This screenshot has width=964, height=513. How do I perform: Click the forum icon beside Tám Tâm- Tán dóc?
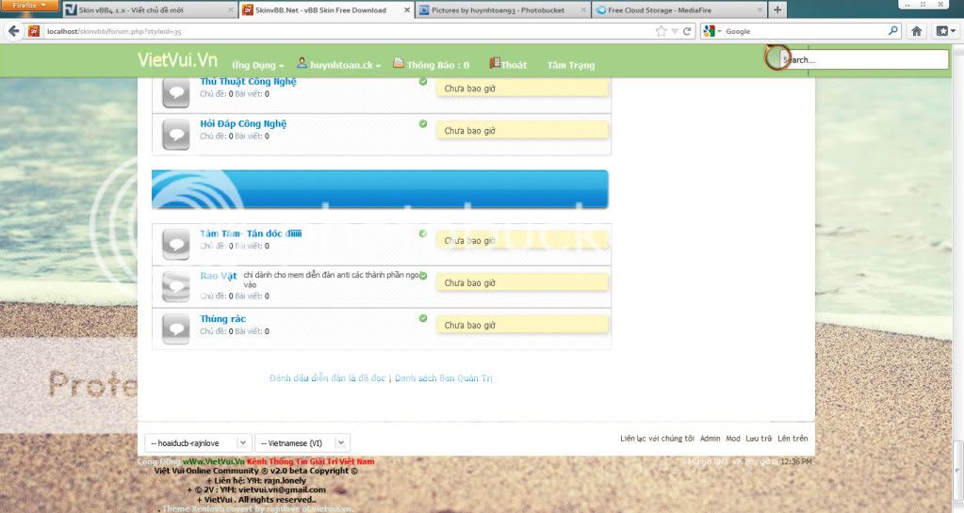[176, 244]
